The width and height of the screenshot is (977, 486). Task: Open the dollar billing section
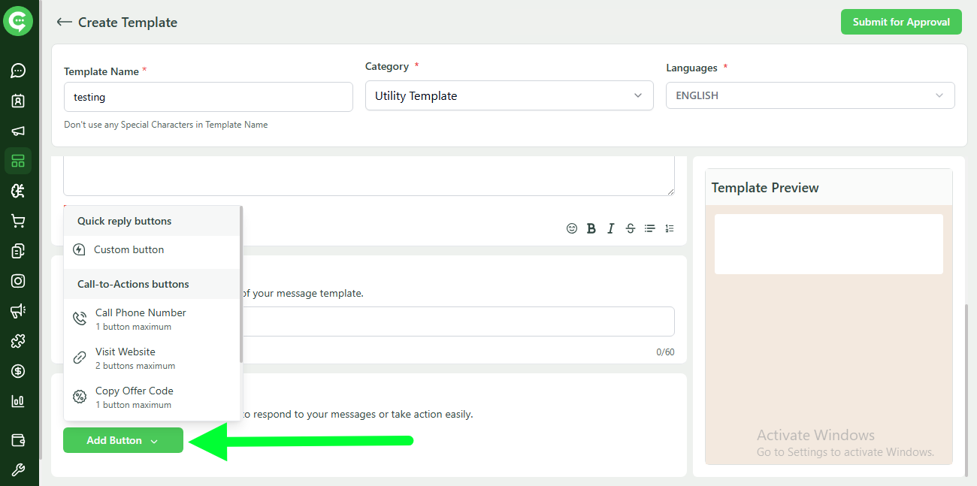(x=18, y=370)
